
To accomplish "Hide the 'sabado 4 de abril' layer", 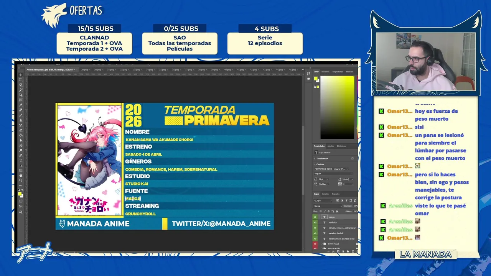I will tap(315, 233).
